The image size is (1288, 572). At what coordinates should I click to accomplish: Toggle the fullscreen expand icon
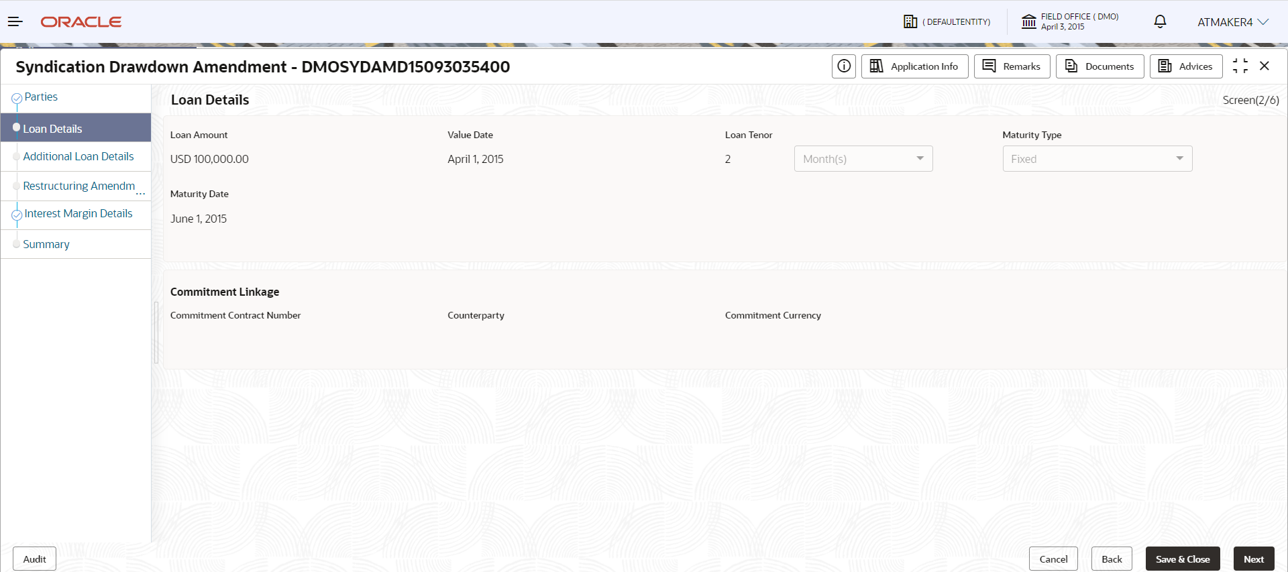coord(1240,66)
